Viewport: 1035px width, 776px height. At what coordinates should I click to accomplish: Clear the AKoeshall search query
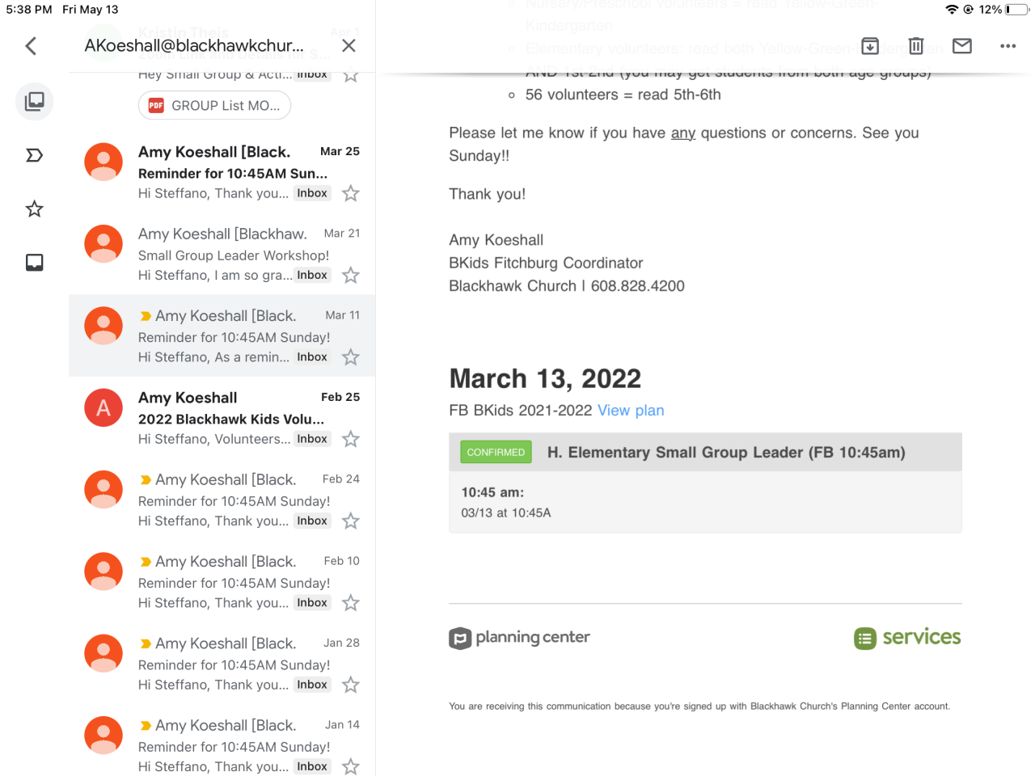pyautogui.click(x=349, y=46)
